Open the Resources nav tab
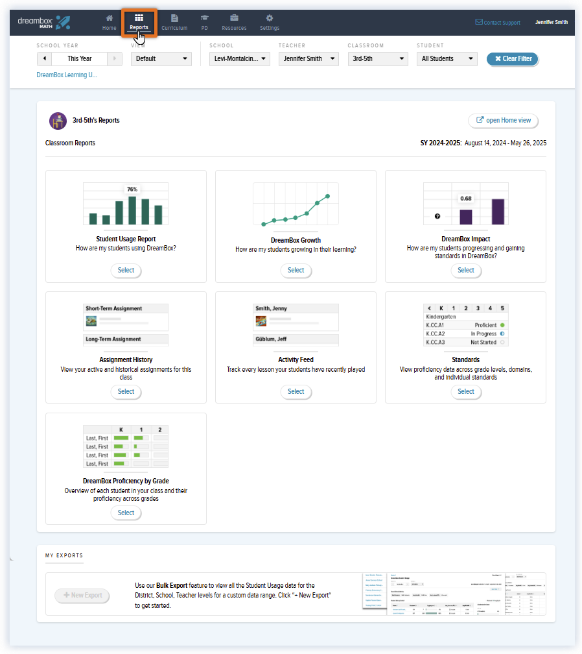The width and height of the screenshot is (582, 654). (x=234, y=23)
